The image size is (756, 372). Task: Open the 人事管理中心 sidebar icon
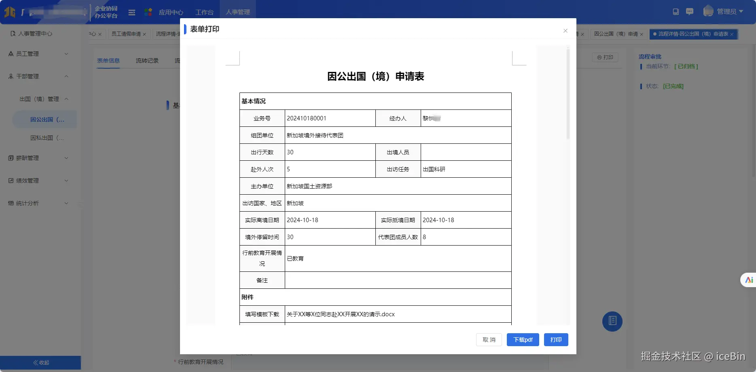tap(12, 34)
